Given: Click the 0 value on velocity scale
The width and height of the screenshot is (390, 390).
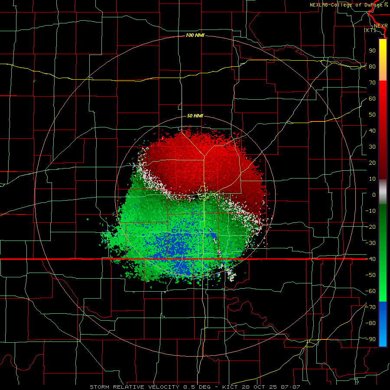Looking at the screenshot, I should pos(374,195).
